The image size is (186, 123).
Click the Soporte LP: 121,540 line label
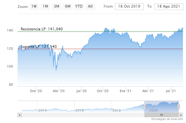[x=37, y=47]
